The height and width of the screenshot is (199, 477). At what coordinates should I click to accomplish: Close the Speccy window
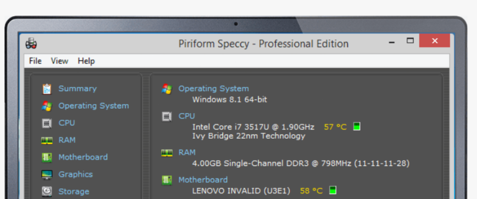click(x=434, y=40)
